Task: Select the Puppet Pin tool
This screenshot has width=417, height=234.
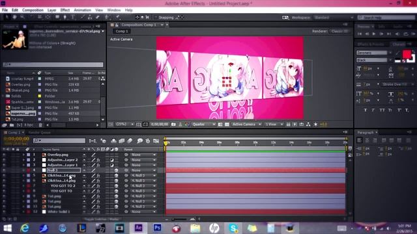Action: (x=117, y=18)
